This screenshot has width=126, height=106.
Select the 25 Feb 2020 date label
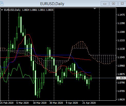[x=7, y=103]
